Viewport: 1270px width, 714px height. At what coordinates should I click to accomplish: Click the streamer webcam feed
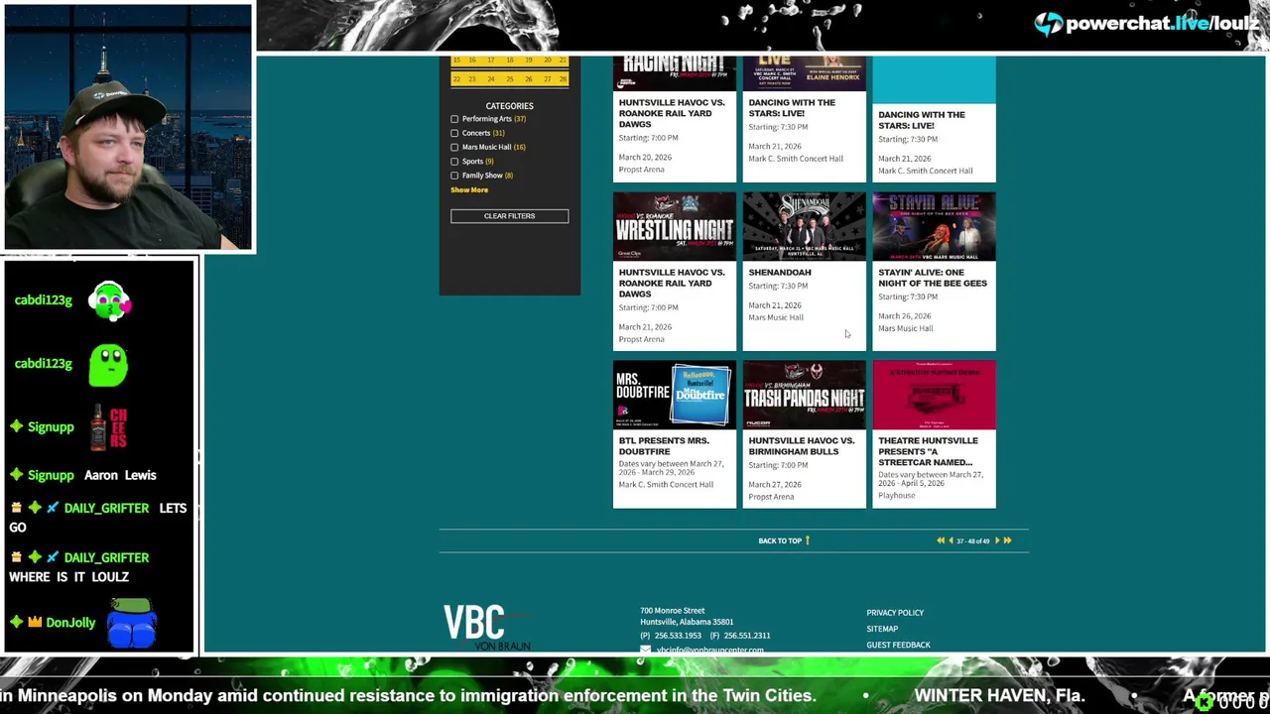[x=128, y=127]
